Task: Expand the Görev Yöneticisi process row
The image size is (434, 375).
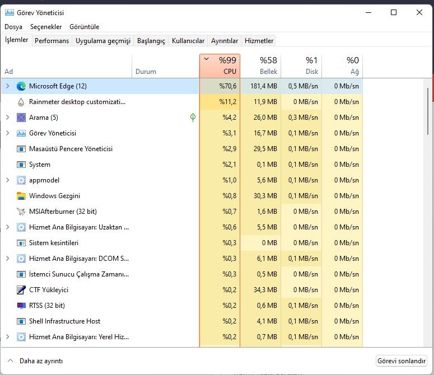Action: pos(8,133)
